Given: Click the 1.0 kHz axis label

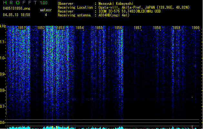Looking at the screenshot, I should pos(3,58).
